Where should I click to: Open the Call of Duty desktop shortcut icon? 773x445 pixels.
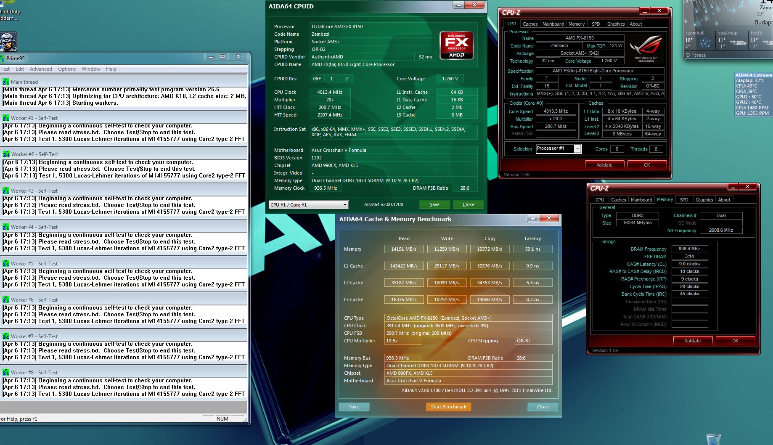coord(8,42)
